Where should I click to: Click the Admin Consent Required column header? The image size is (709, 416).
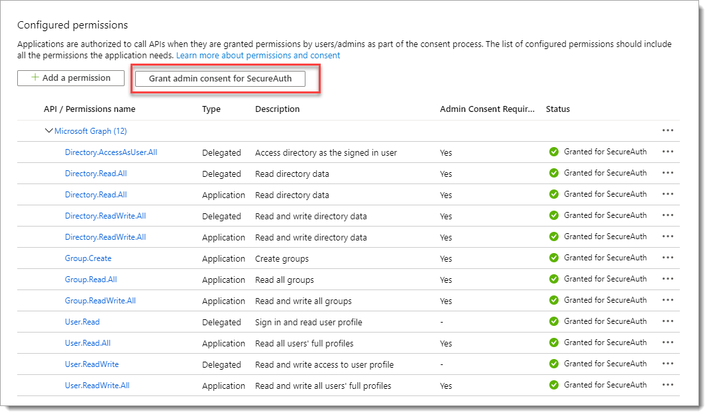[x=486, y=109]
